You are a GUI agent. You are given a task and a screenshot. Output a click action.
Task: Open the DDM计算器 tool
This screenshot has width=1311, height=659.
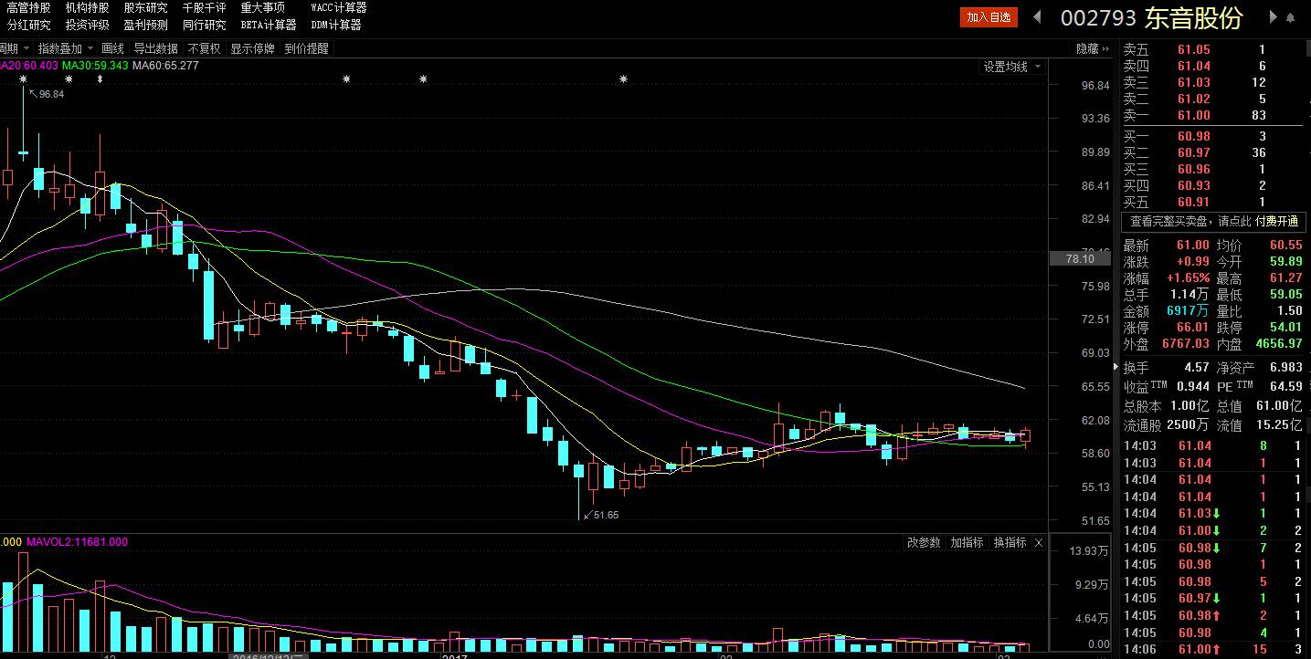(336, 25)
